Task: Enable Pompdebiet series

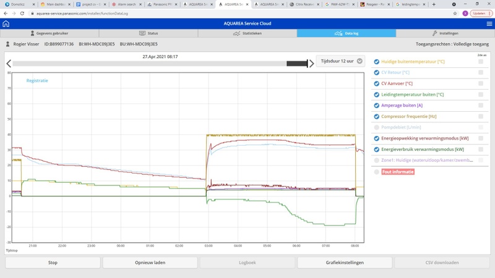Action: point(377,127)
